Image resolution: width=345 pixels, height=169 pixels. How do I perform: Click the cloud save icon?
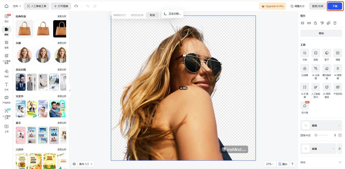(x=76, y=6)
